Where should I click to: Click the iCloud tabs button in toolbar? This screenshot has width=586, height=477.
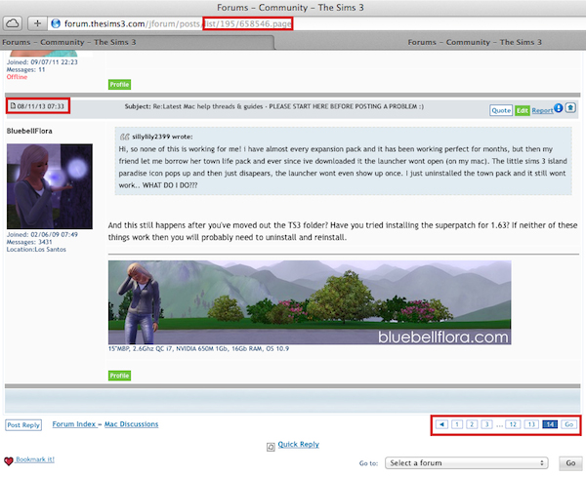(13, 23)
